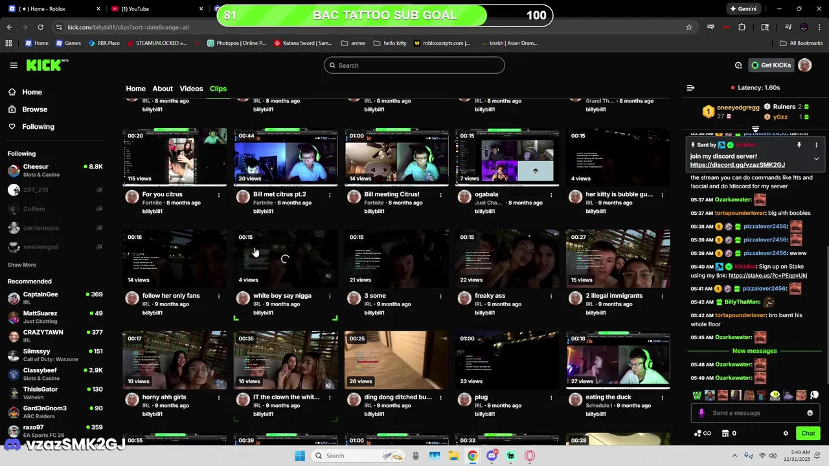The width and height of the screenshot is (829, 466).
Task: Open the All Bookmarks folder
Action: [x=801, y=43]
